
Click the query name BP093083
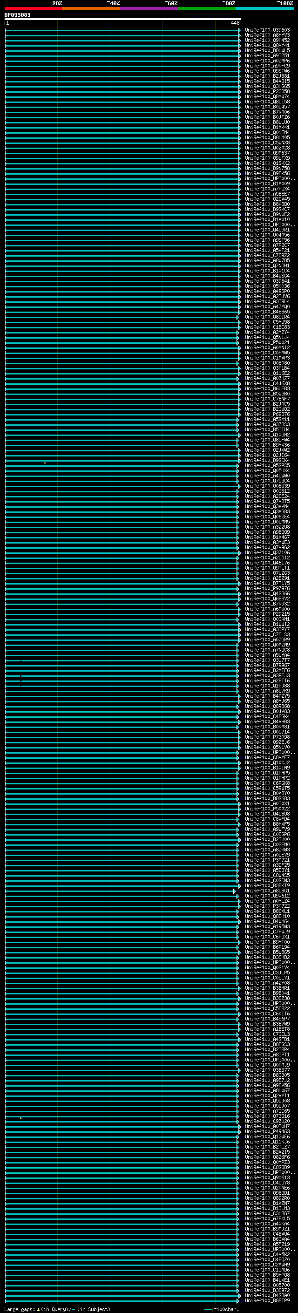pyautogui.click(x=17, y=15)
